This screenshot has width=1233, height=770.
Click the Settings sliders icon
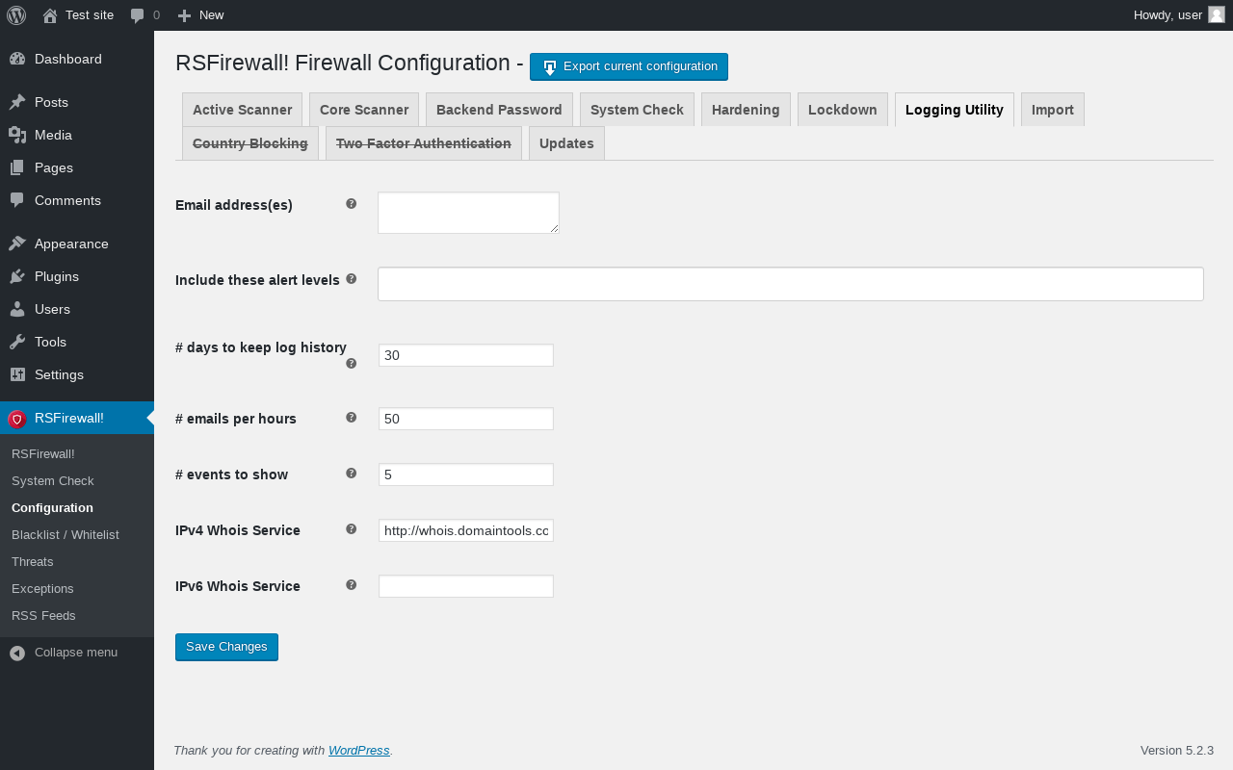pos(17,374)
